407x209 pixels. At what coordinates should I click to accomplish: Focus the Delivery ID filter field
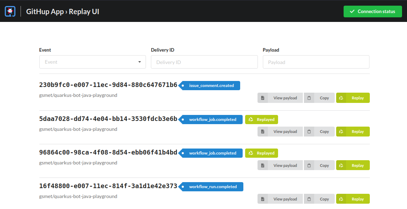[x=204, y=62]
